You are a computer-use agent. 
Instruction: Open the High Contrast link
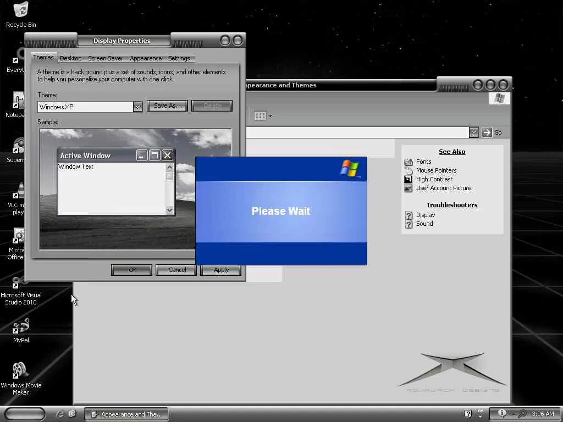434,179
